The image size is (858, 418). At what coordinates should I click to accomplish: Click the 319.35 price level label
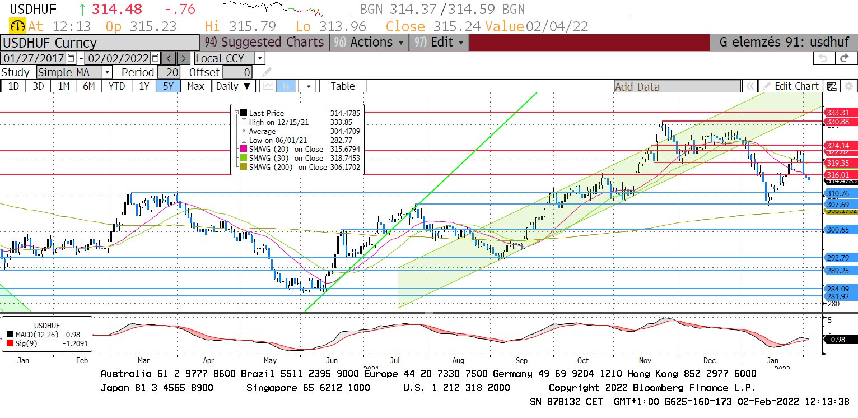coord(841,162)
